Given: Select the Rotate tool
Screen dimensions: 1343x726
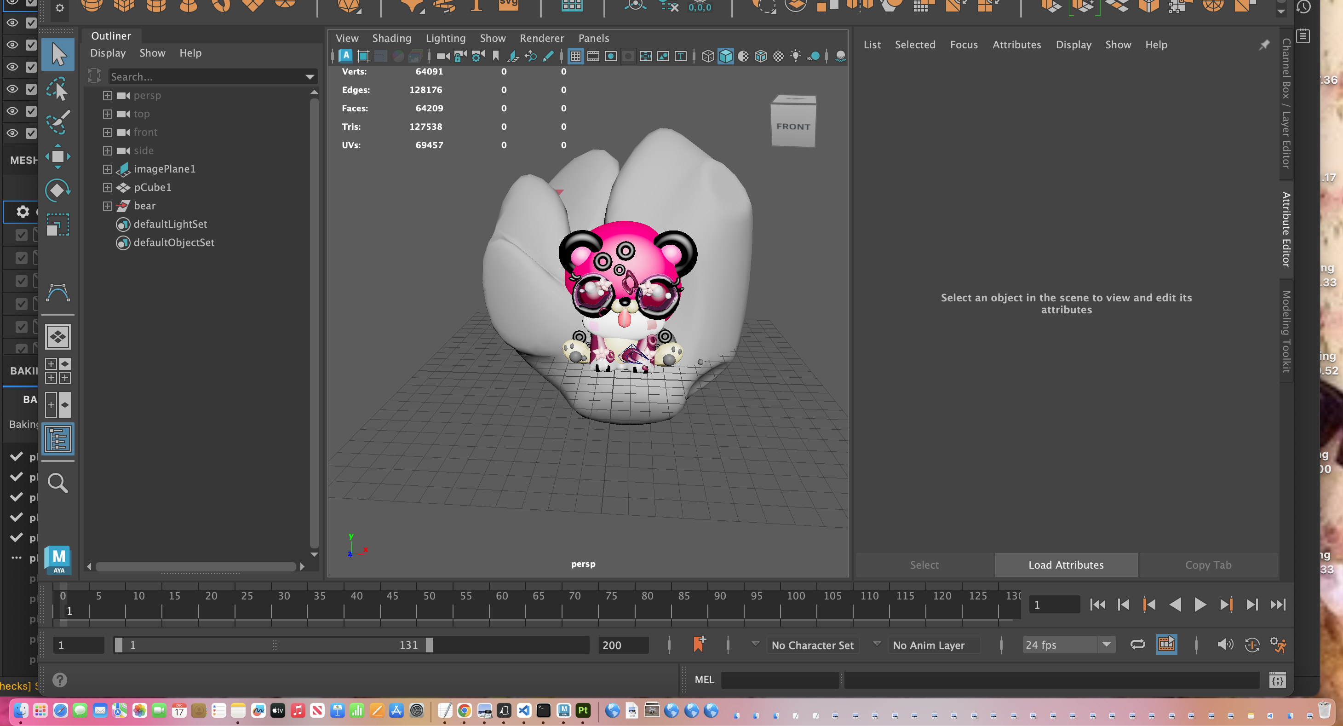Looking at the screenshot, I should [x=57, y=190].
